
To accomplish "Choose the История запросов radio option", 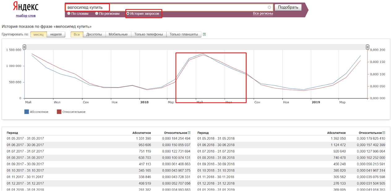I will [x=128, y=14].
